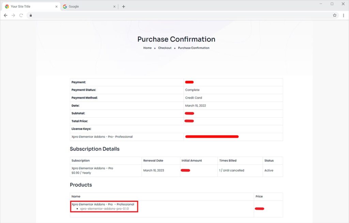
Task: Minimize the browser window
Action: point(321,4)
